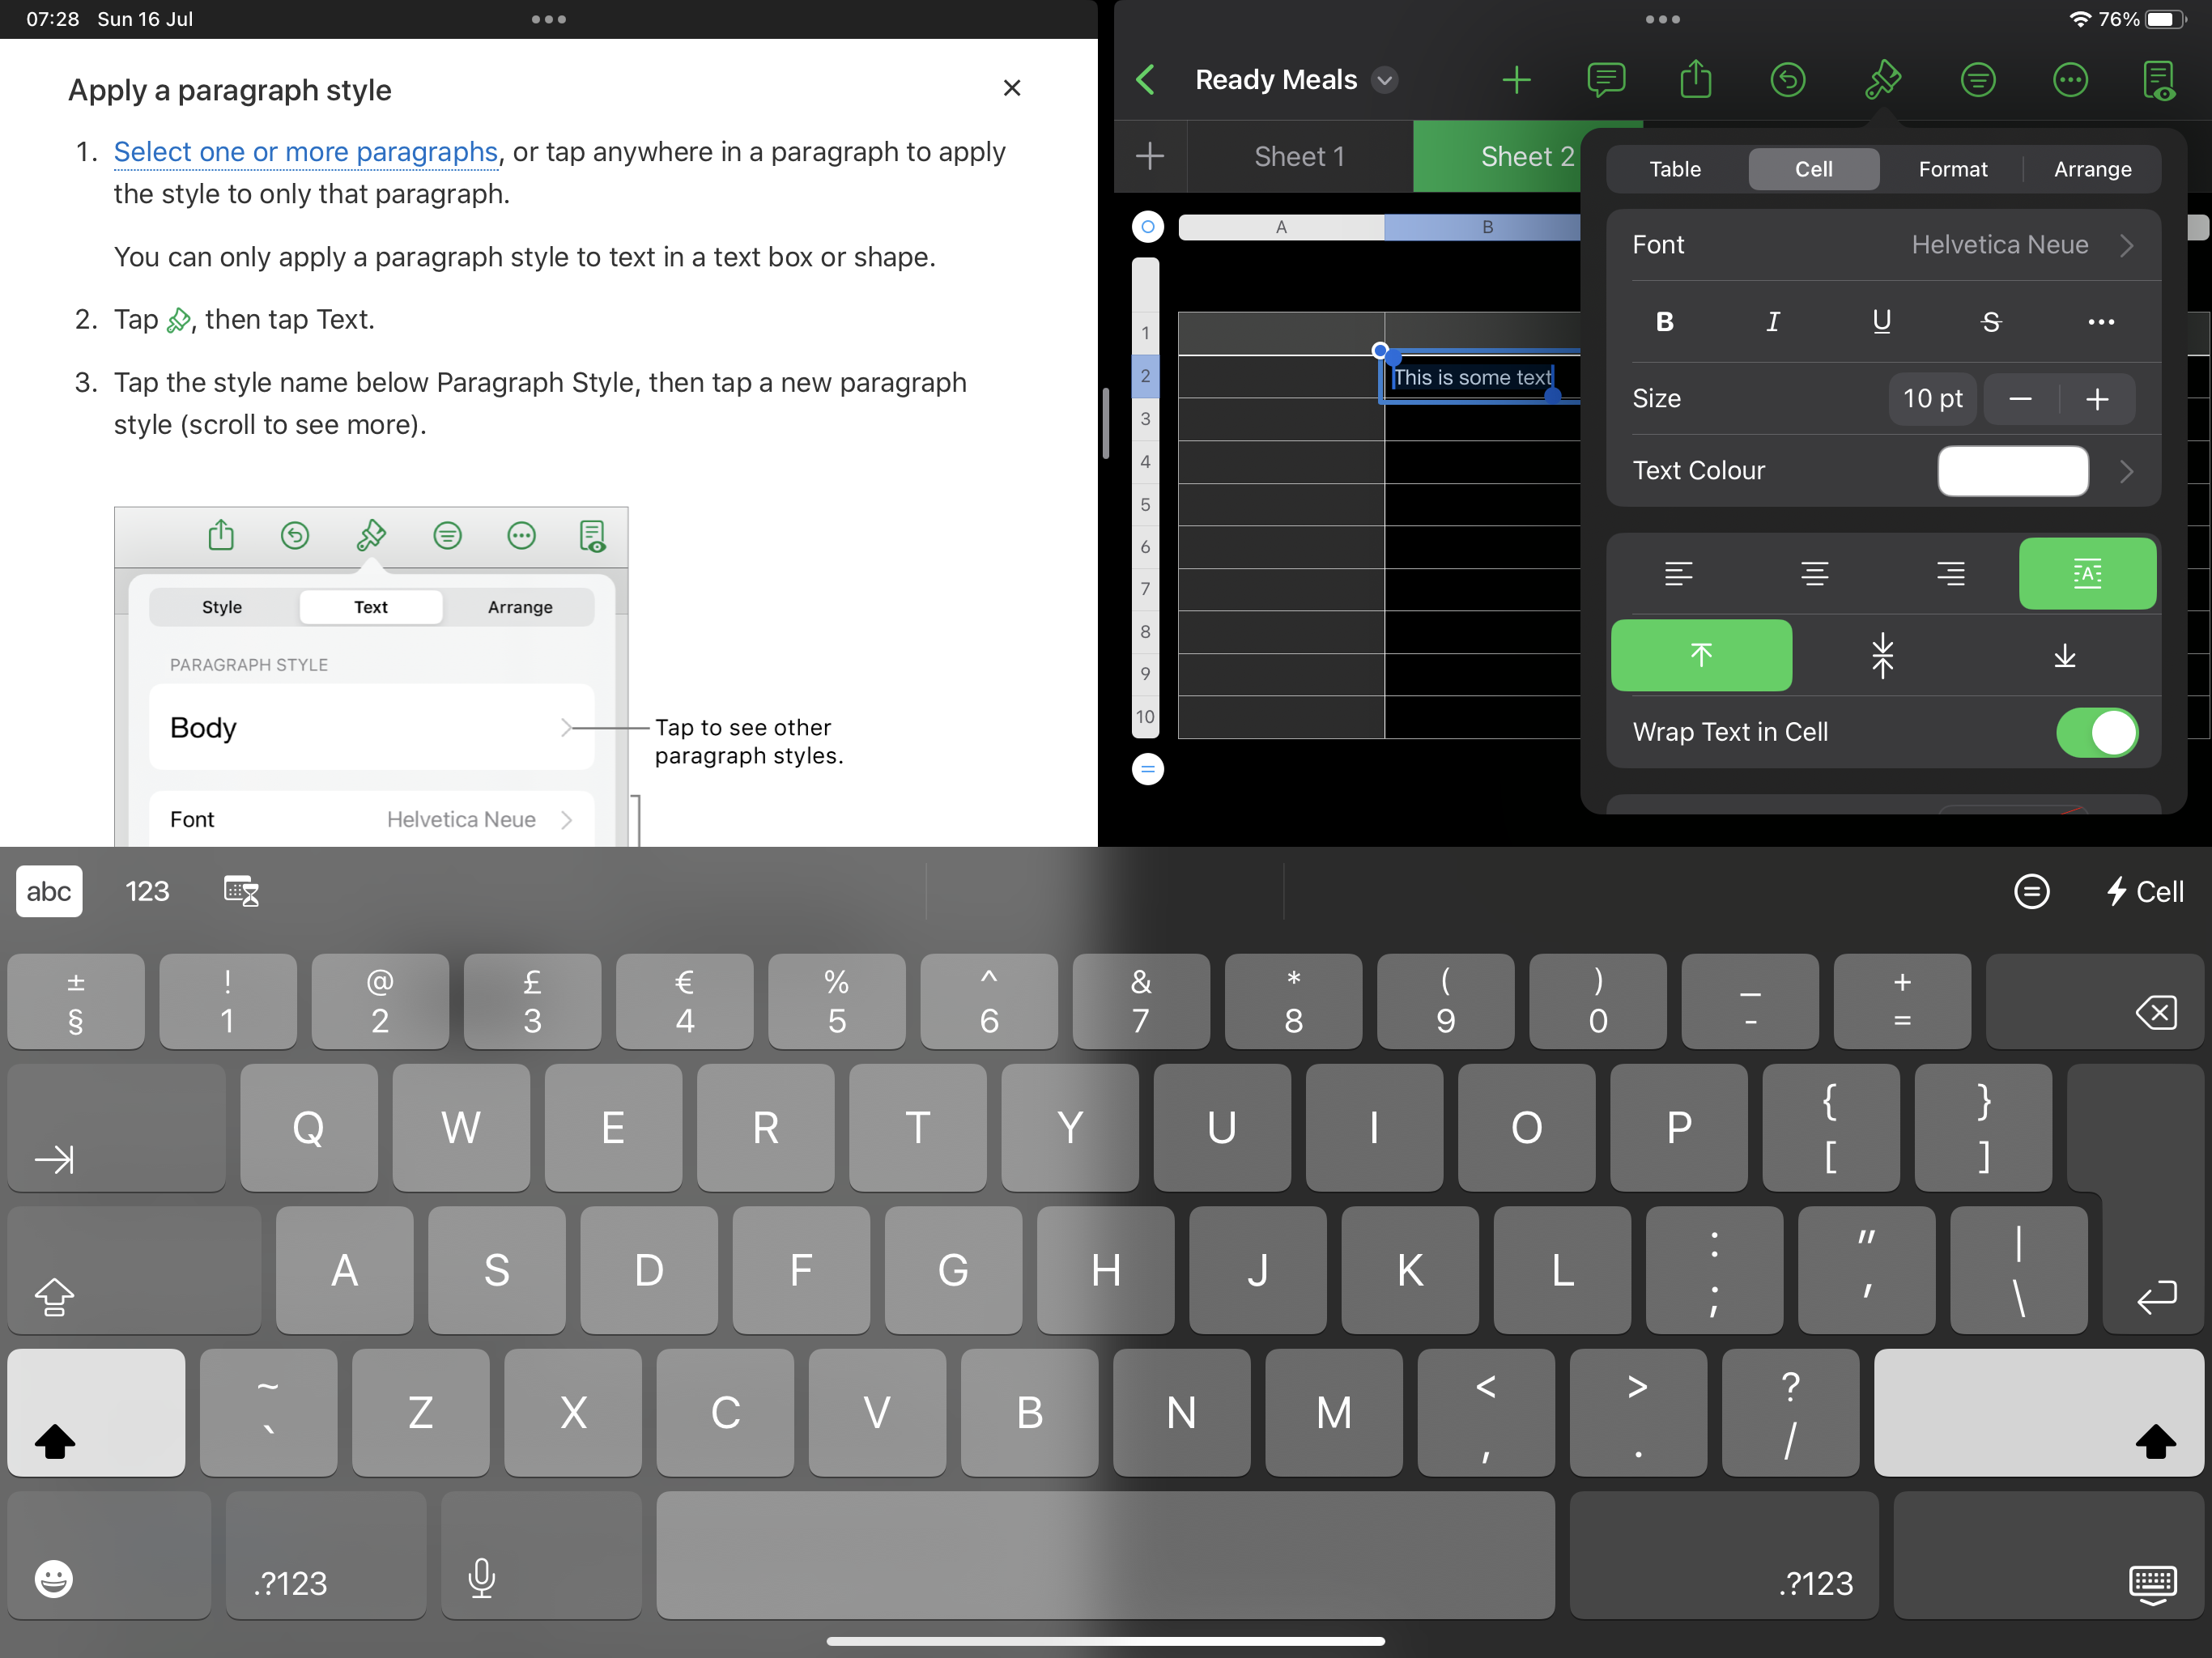Tap the white Text Colour swatch

click(x=2012, y=471)
